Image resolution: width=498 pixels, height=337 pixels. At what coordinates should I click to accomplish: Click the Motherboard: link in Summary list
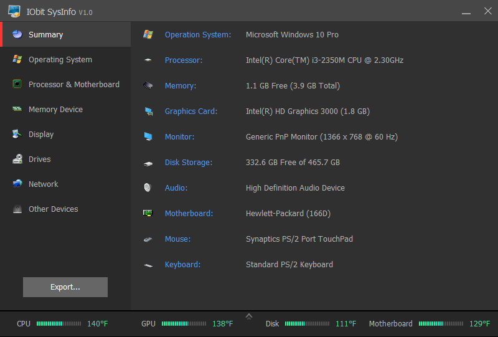point(189,213)
